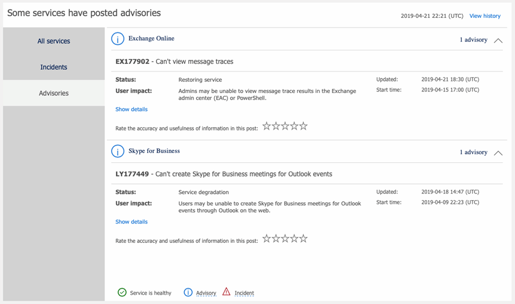This screenshot has width=515, height=304.
Task: Rate EX177902 post one star
Action: click(x=266, y=126)
